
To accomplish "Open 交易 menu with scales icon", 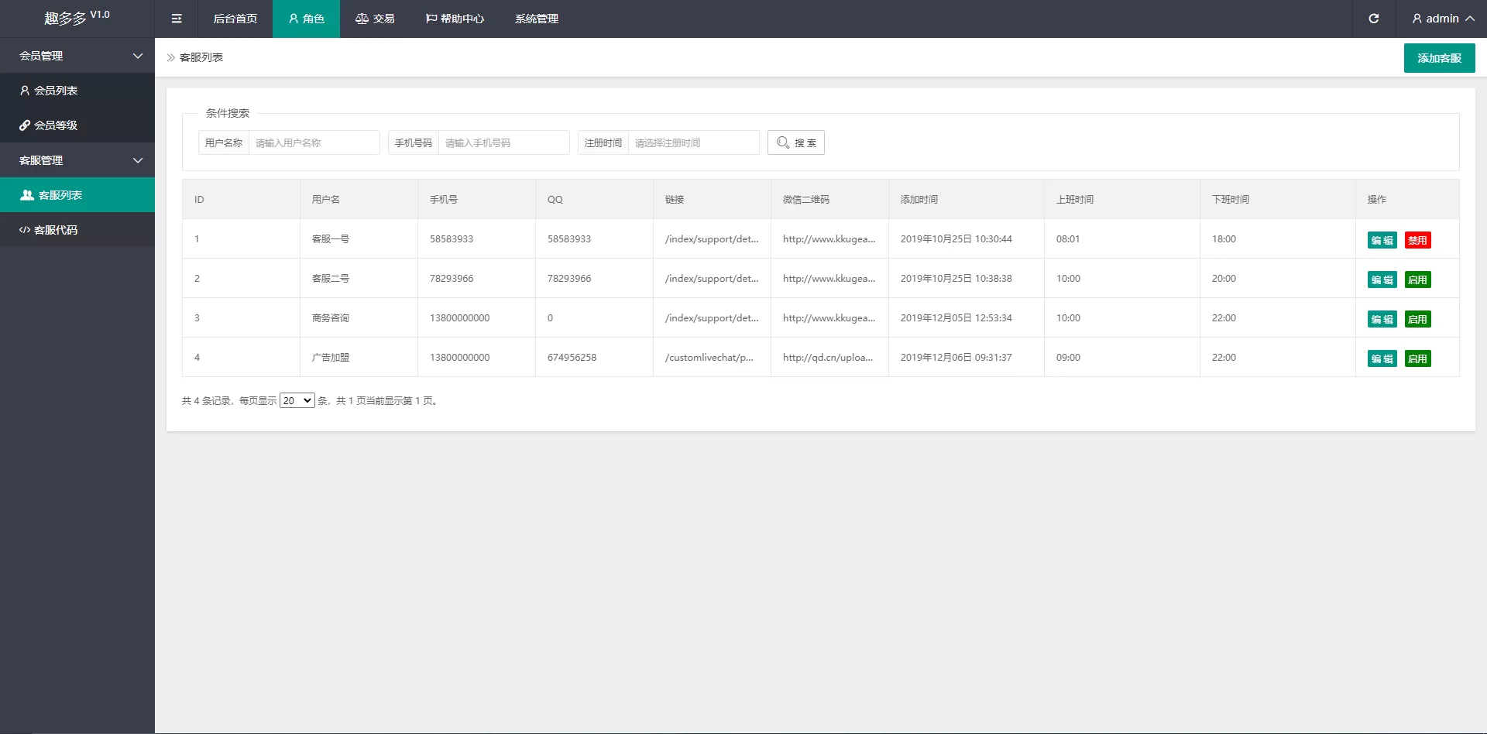I will tap(375, 19).
